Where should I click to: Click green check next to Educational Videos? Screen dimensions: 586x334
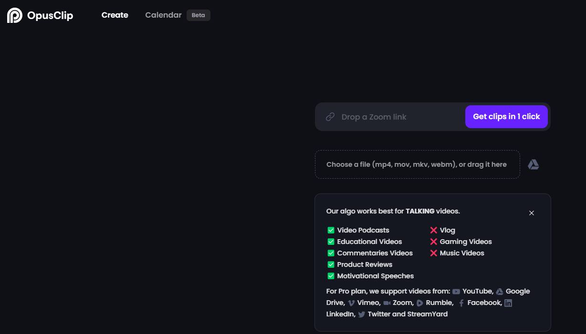[x=331, y=242]
